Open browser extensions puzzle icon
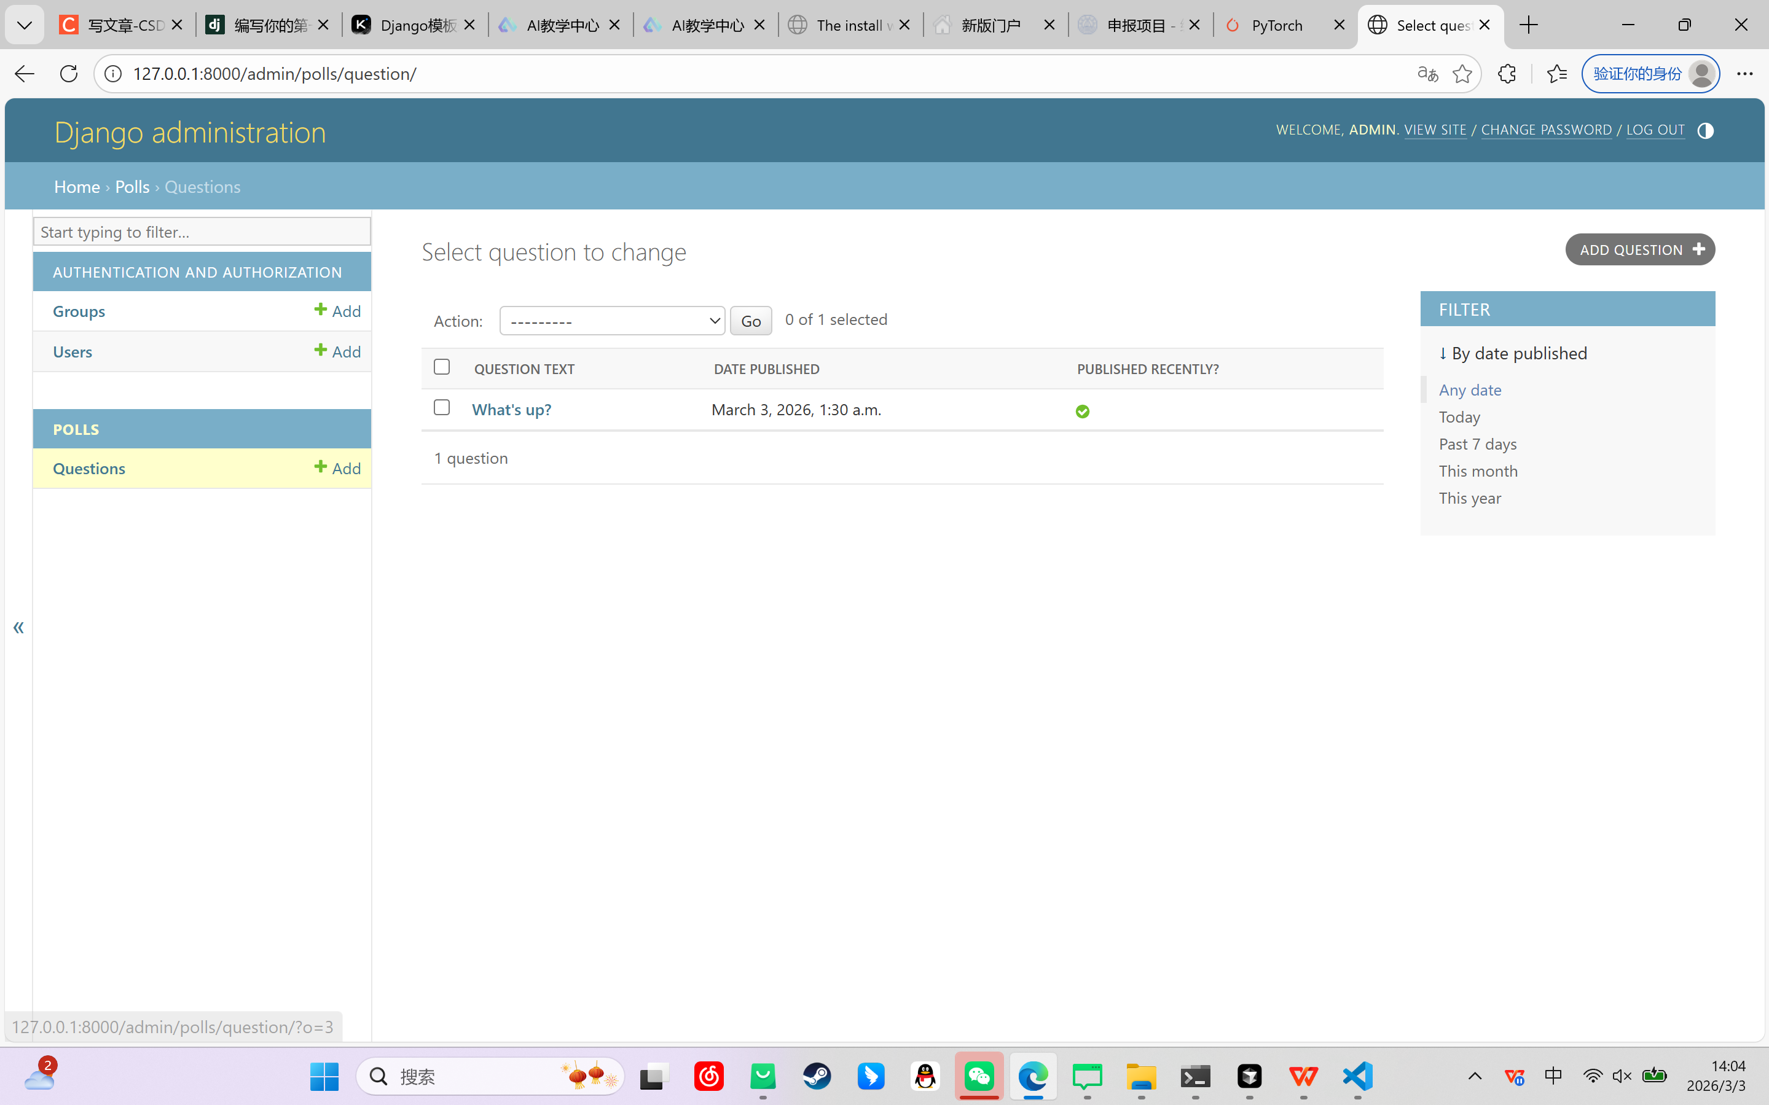The width and height of the screenshot is (1769, 1105). click(1507, 74)
